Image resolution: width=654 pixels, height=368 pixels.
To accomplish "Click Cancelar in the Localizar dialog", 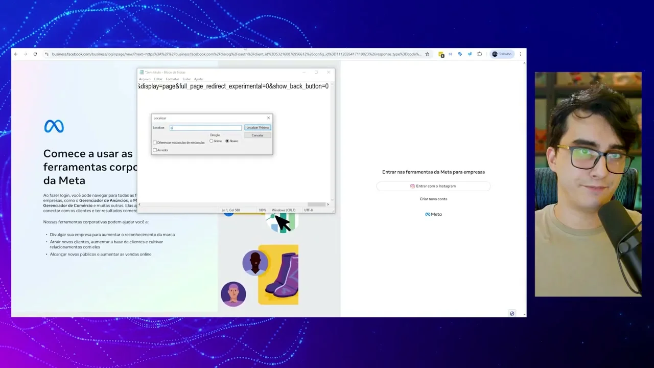I will [258, 135].
